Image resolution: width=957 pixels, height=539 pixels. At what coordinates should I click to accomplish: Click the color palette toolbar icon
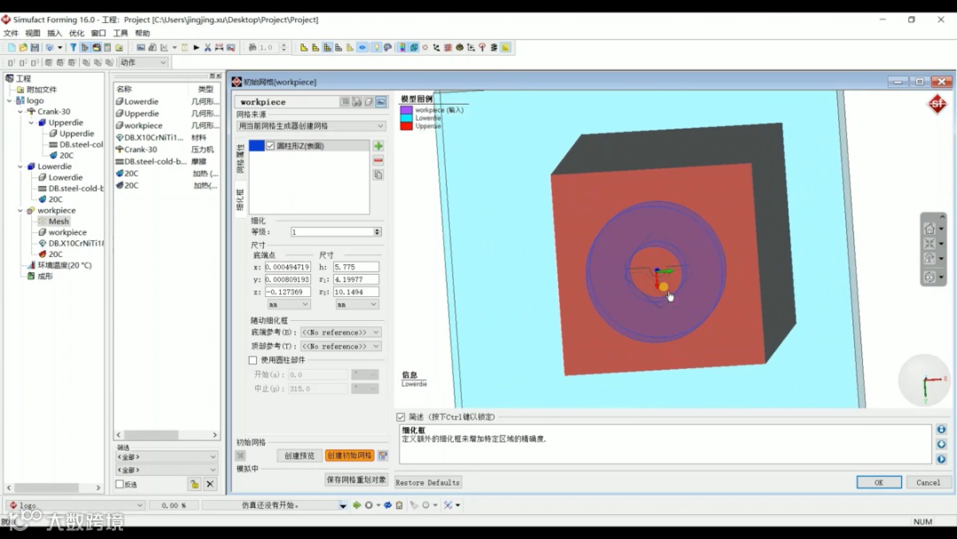[x=387, y=48]
